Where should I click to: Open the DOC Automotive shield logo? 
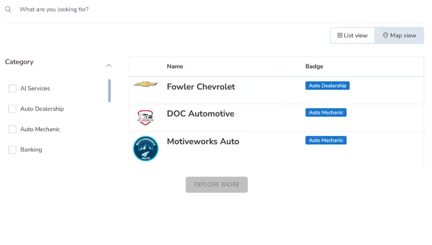click(145, 118)
